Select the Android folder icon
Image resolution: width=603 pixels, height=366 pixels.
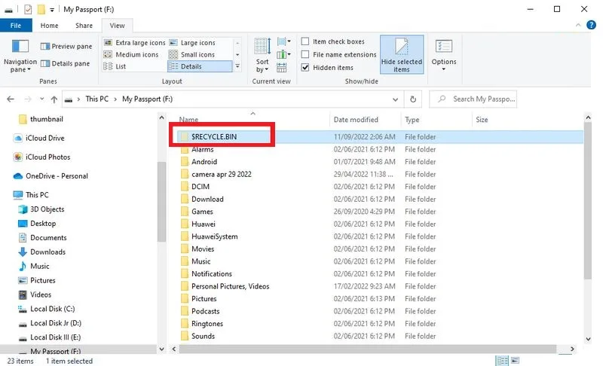185,162
